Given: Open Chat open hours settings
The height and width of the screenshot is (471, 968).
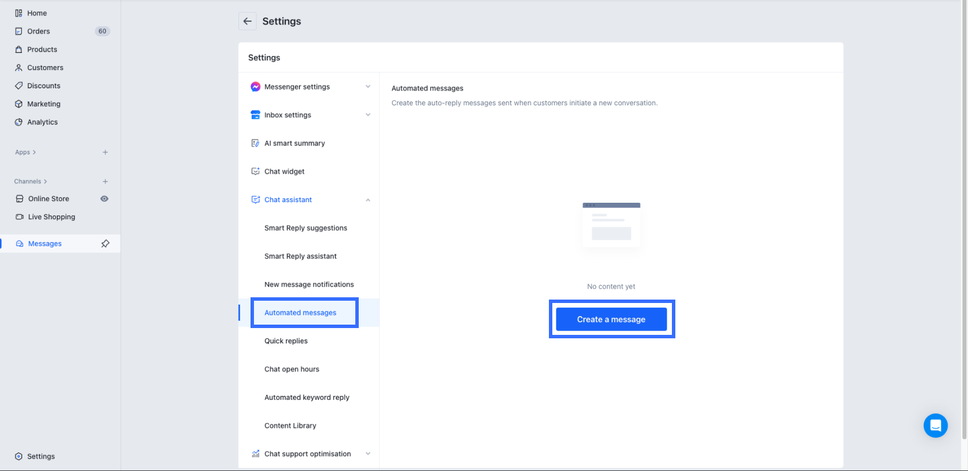Looking at the screenshot, I should click(292, 369).
